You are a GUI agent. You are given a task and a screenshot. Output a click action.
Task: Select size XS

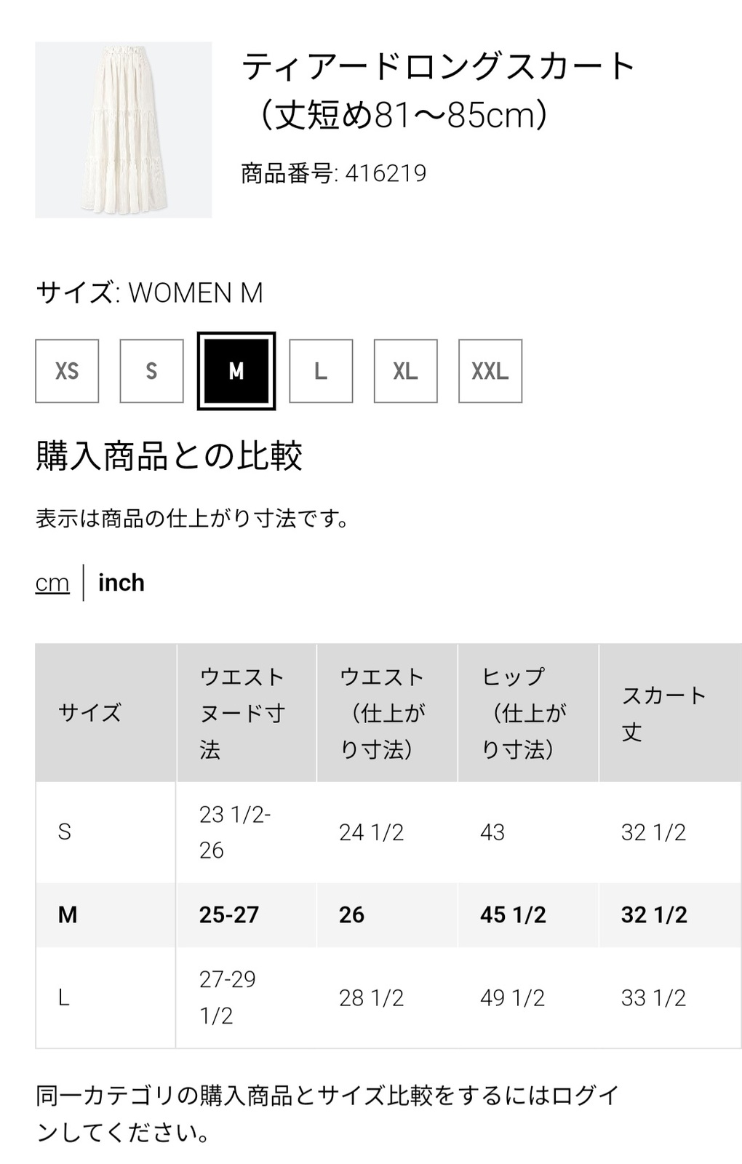click(67, 371)
